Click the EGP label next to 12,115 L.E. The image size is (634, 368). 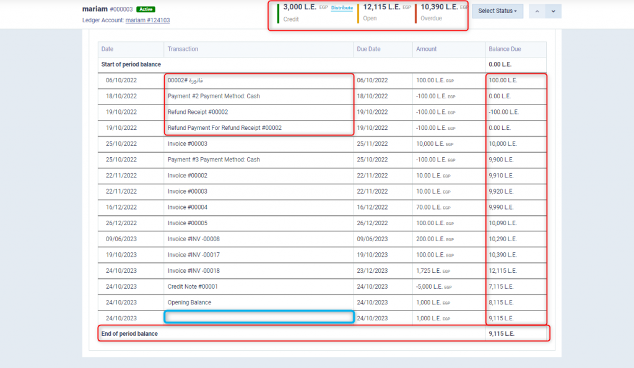coord(406,7)
